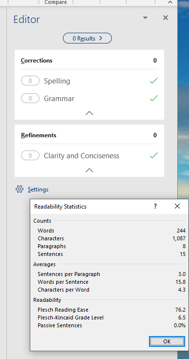Collapse the Refinements section chevron

(x=89, y=170)
